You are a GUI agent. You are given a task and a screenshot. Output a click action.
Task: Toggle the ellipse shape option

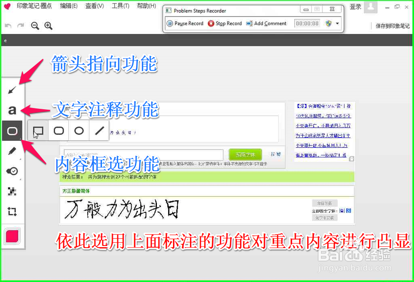pyautogui.click(x=78, y=130)
